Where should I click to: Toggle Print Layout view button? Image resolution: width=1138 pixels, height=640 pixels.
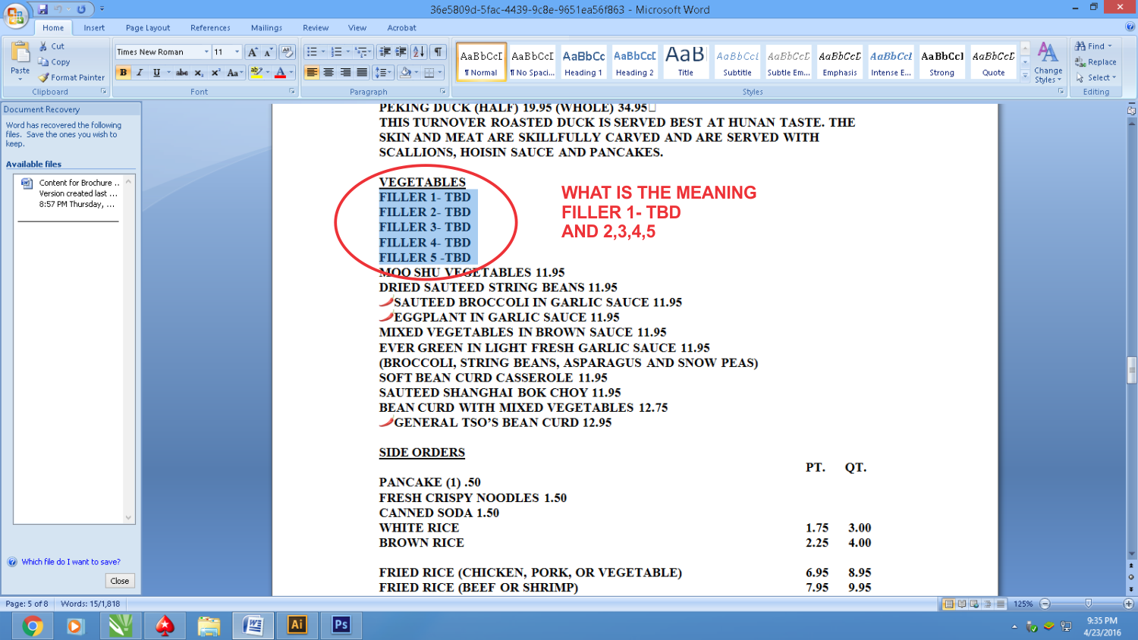point(948,604)
